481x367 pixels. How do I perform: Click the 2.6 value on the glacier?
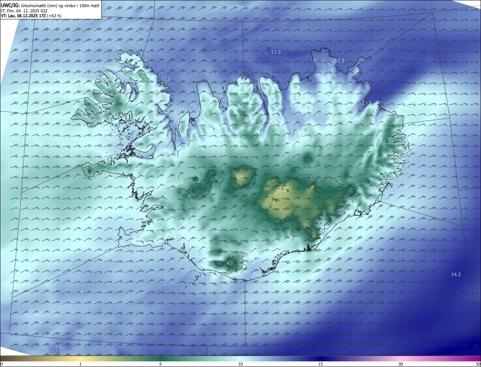(239, 176)
